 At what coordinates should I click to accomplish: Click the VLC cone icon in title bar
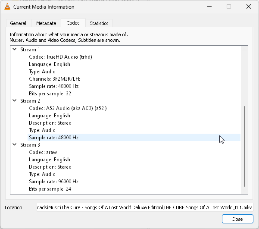7,7
